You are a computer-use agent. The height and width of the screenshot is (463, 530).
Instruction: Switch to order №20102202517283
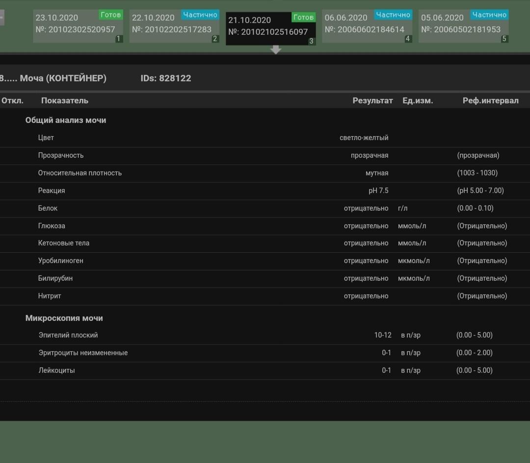point(172,25)
